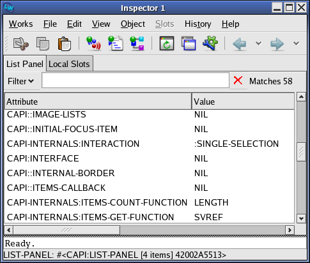The image size is (310, 263).
Task: Click the Copy toolbar icon
Action: (43, 43)
